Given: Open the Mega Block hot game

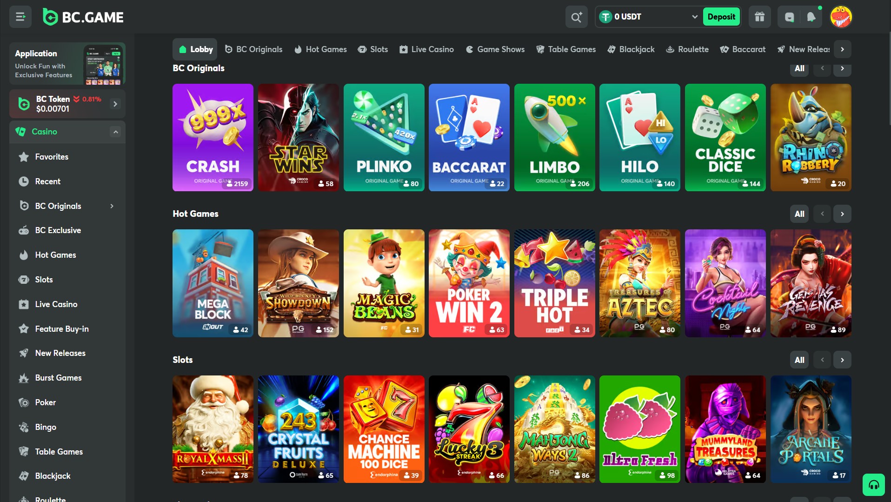Looking at the screenshot, I should [213, 283].
